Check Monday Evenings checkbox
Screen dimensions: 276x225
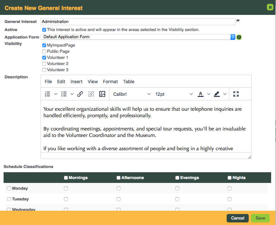(177, 188)
